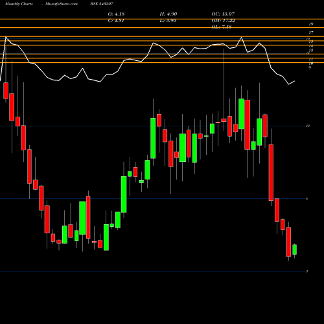Image resolution: width=324 pixels, height=324 pixels.
Task: Click the 'OC: 15.07' value
Action: (x=223, y=14)
